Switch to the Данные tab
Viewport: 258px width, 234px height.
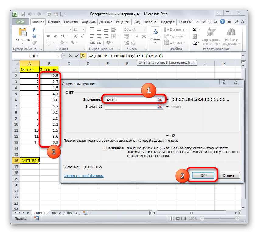(x=106, y=22)
